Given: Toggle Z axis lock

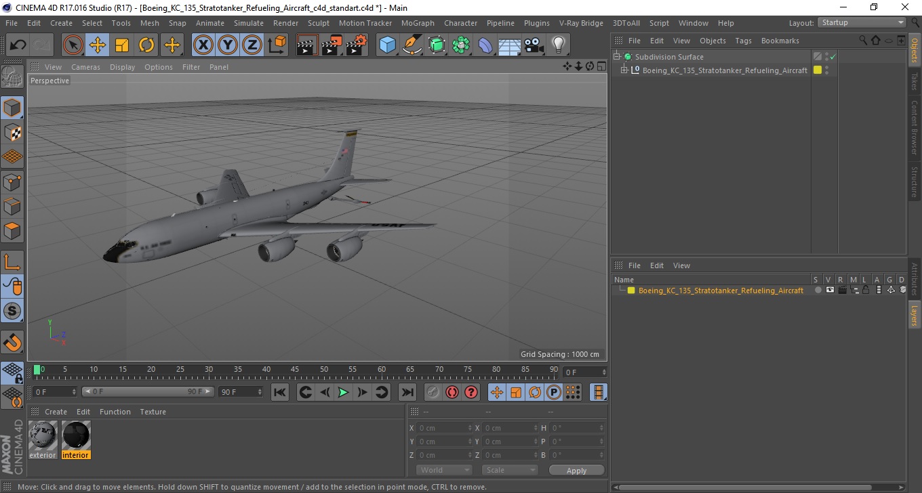Looking at the screenshot, I should tap(252, 45).
